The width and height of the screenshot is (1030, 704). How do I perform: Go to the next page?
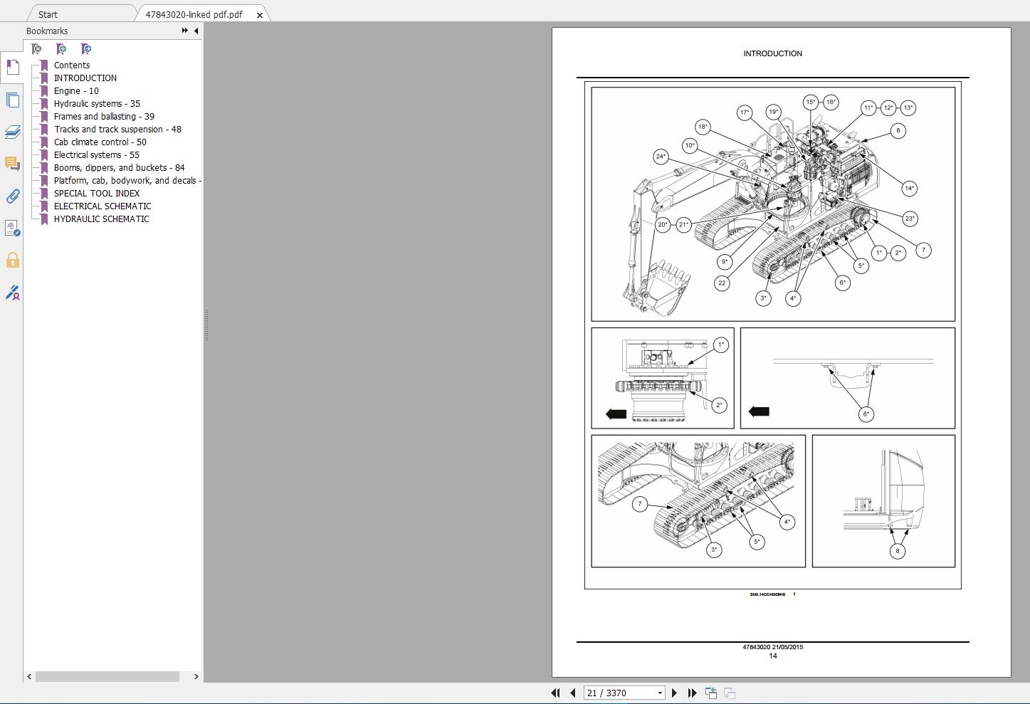click(675, 693)
